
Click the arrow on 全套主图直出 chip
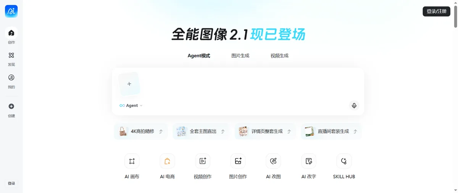coord(223,131)
